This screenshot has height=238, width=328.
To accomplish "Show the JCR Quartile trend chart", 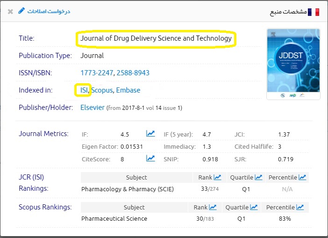I will pyautogui.click(x=258, y=177).
